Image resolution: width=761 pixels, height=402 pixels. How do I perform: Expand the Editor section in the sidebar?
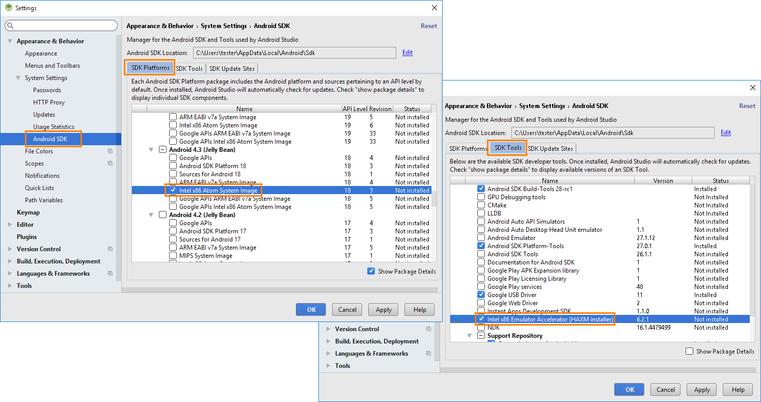pyautogui.click(x=9, y=224)
